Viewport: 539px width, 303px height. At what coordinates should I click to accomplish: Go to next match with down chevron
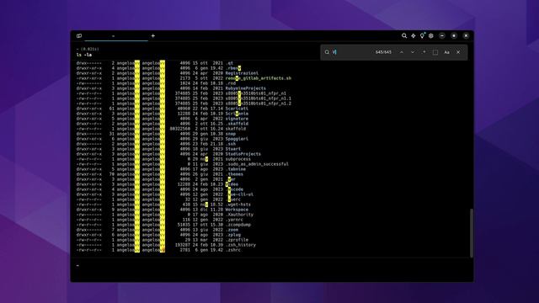[x=413, y=52]
